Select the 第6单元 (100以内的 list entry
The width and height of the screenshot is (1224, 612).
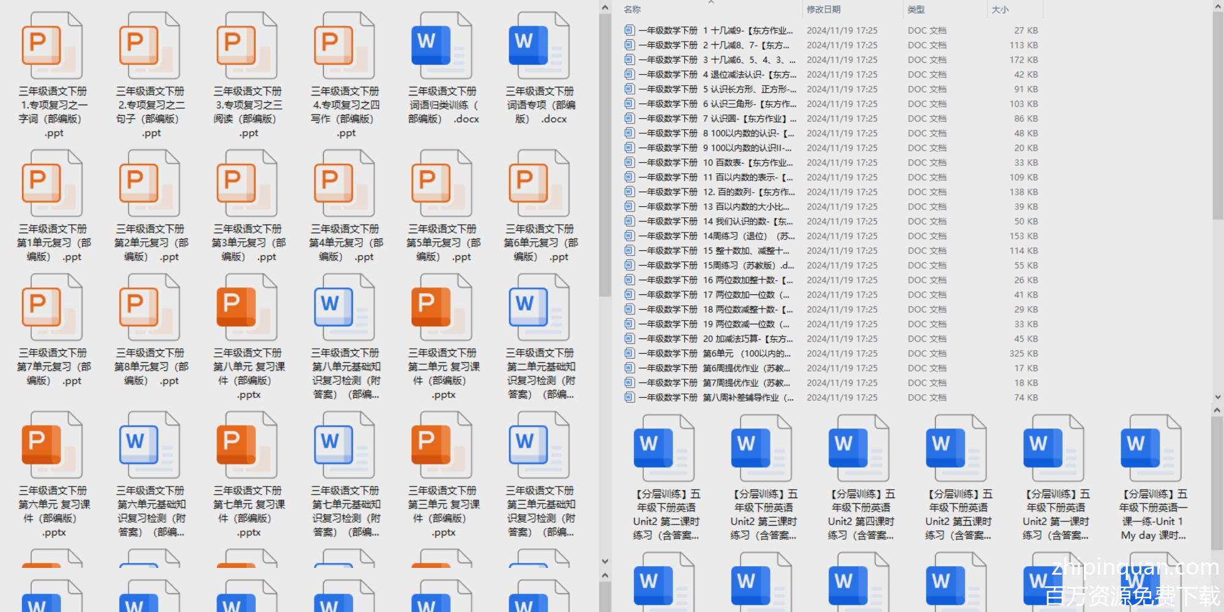(716, 353)
